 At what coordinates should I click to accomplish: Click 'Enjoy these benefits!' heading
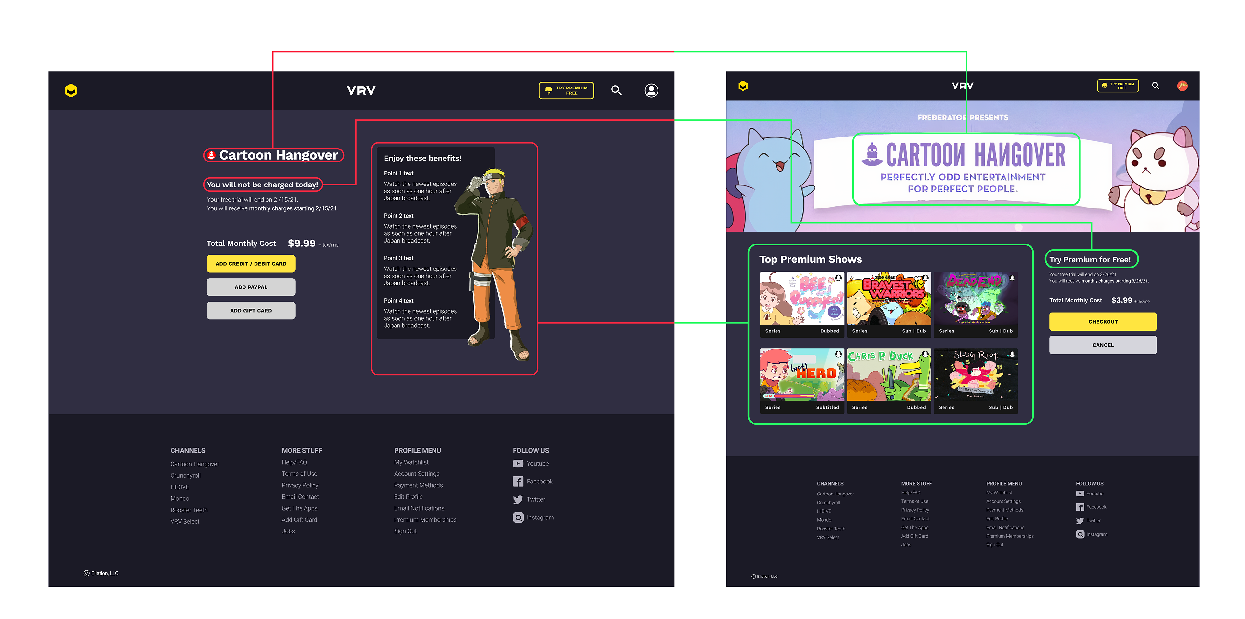coord(422,159)
